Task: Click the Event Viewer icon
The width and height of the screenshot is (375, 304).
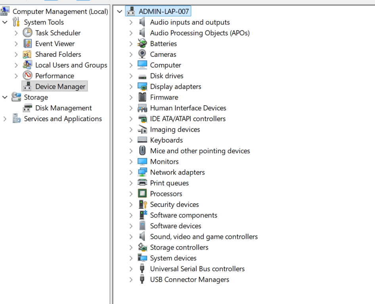Action: click(27, 44)
